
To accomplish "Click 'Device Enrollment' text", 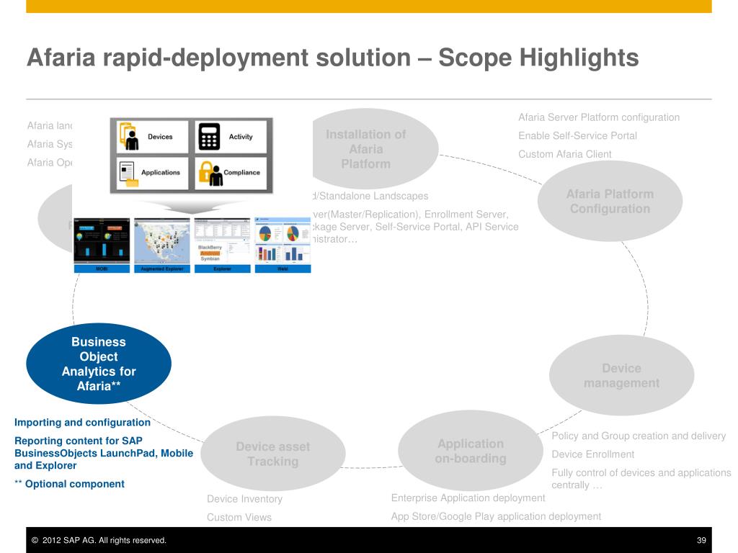I will [x=593, y=454].
